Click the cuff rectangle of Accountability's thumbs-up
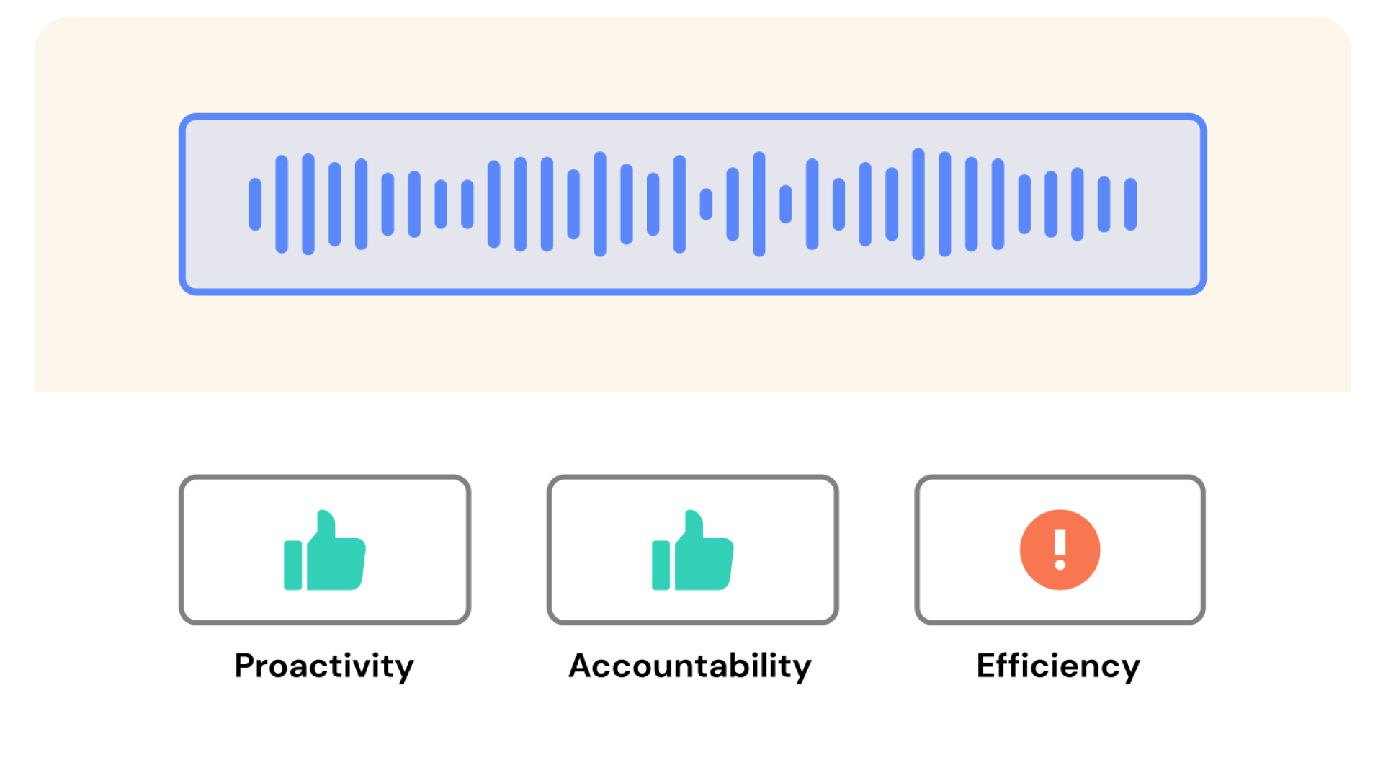Image resolution: width=1383 pixels, height=778 pixels. (661, 565)
